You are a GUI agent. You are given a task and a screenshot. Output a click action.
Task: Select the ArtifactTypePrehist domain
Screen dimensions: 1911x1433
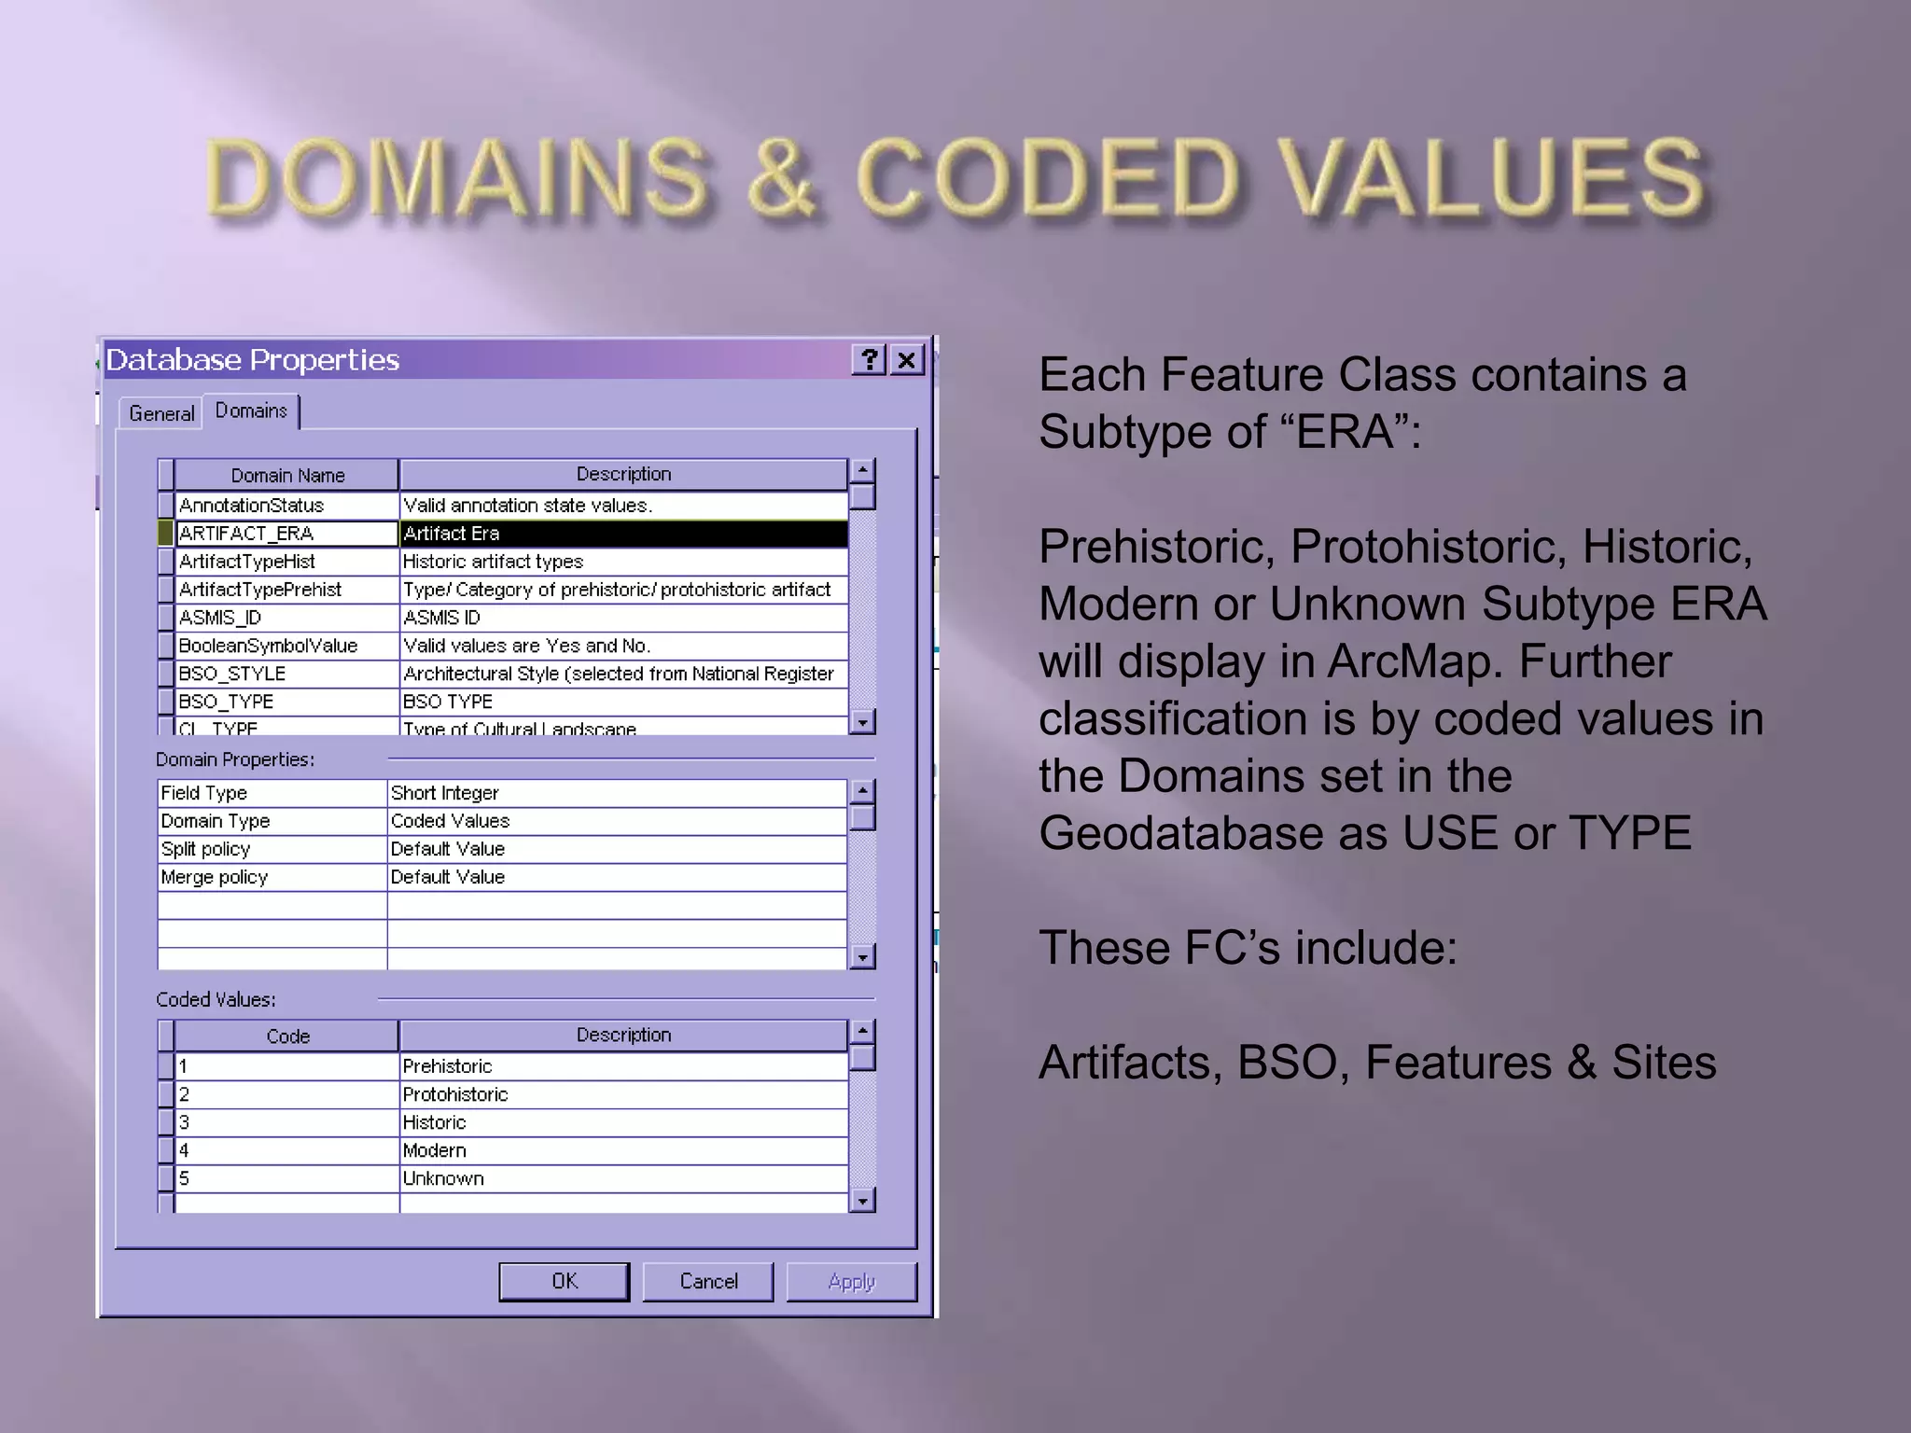click(286, 589)
